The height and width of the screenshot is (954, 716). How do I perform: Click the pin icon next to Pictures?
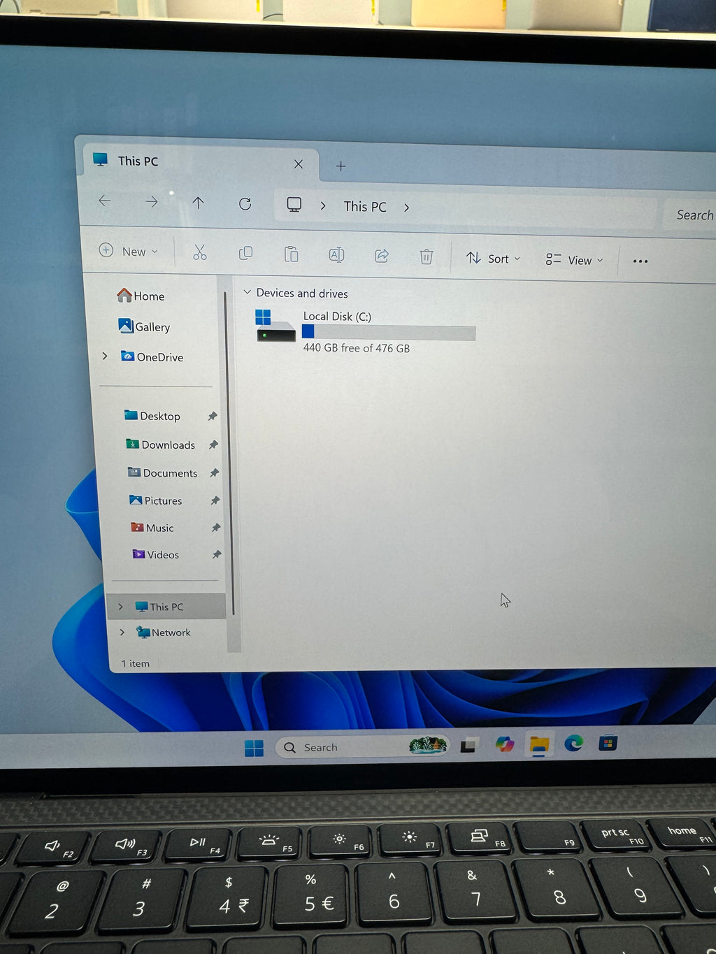tap(215, 500)
